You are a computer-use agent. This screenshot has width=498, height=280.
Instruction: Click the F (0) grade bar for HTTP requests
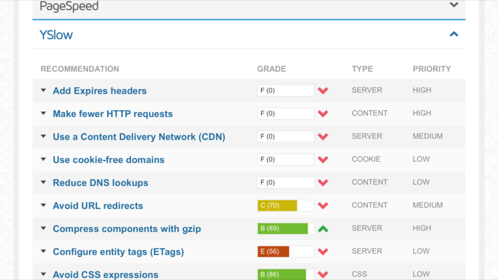(285, 113)
